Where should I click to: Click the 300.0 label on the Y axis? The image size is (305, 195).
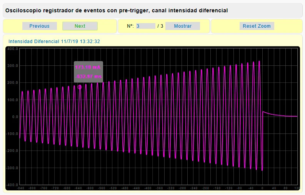[12, 66]
